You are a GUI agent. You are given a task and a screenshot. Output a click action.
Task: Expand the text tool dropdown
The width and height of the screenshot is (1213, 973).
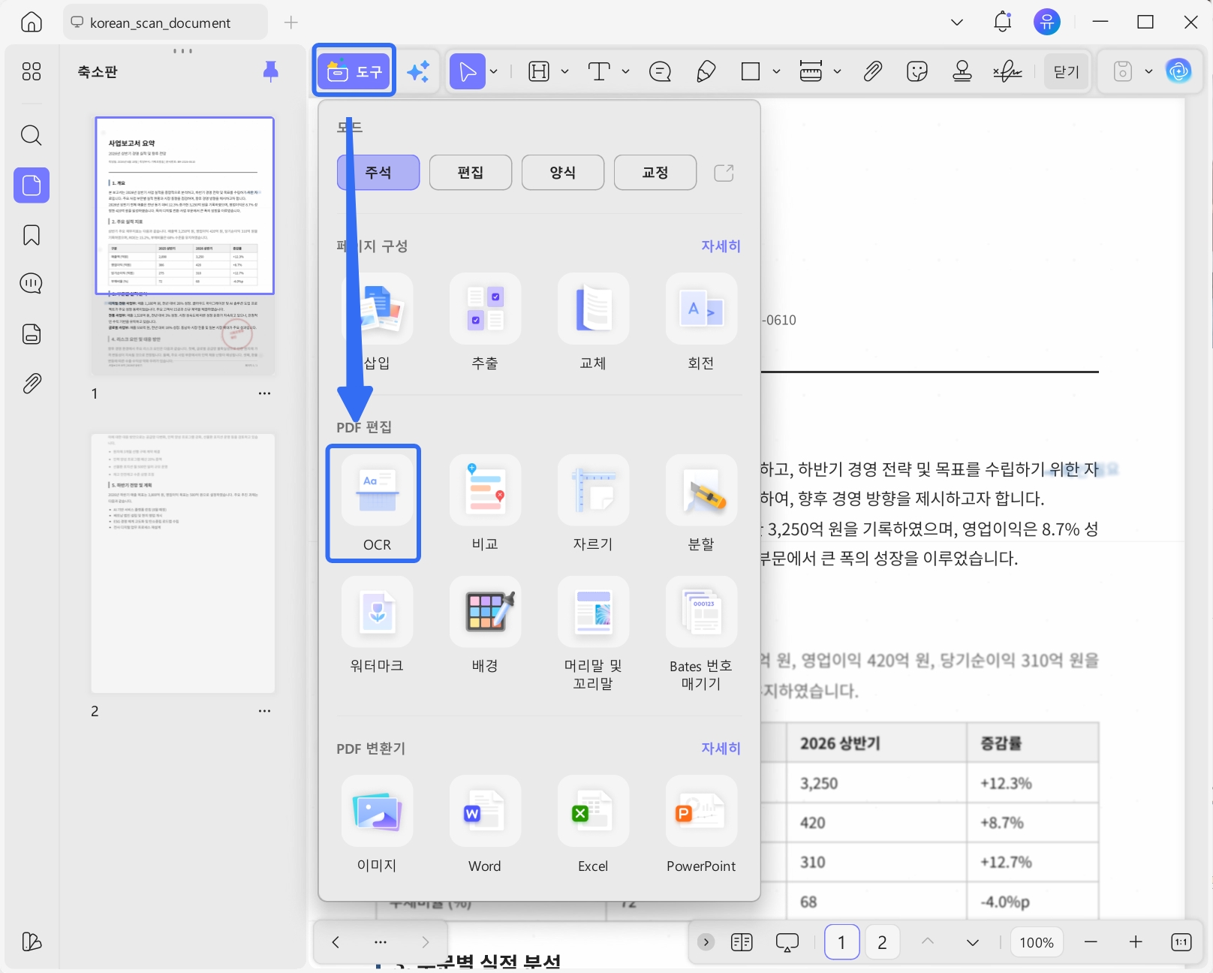pyautogui.click(x=626, y=71)
